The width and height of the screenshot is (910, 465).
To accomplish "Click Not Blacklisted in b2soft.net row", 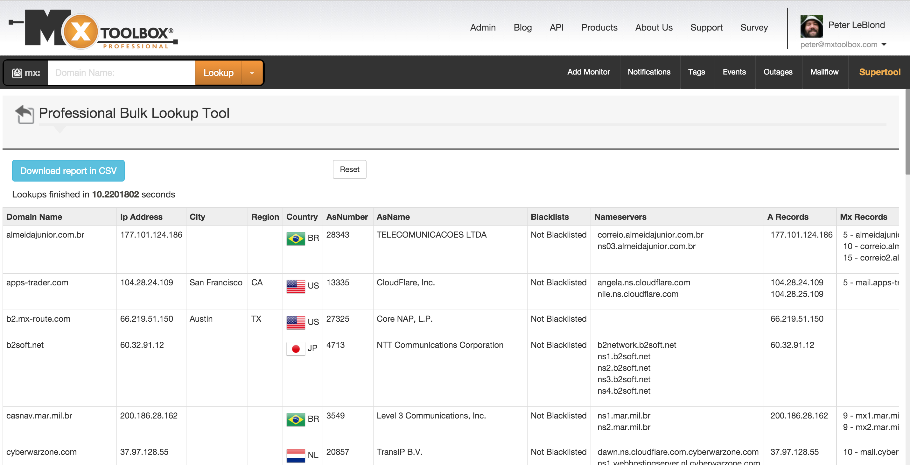I will pos(558,345).
